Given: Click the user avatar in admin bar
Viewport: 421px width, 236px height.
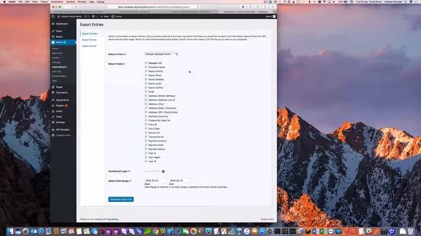Looking at the screenshot, I should pos(274,16).
